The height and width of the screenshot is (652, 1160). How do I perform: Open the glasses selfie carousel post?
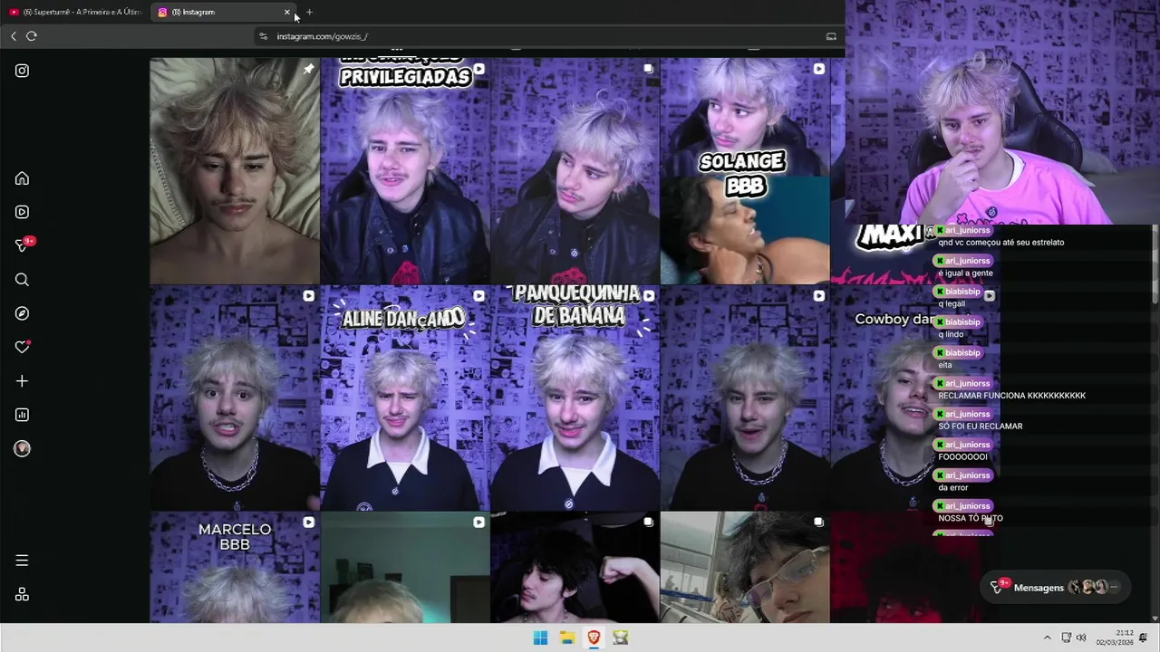(x=745, y=567)
